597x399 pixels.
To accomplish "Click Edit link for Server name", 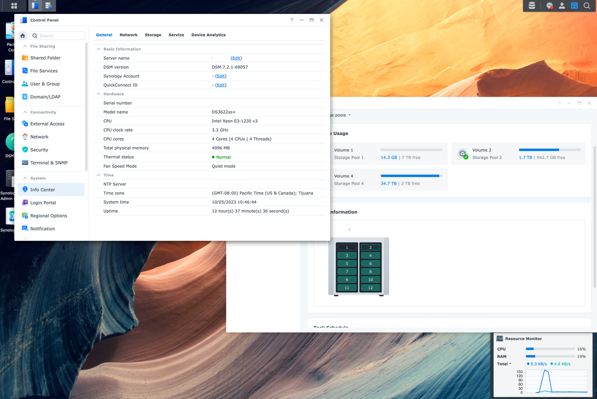I will tap(236, 58).
